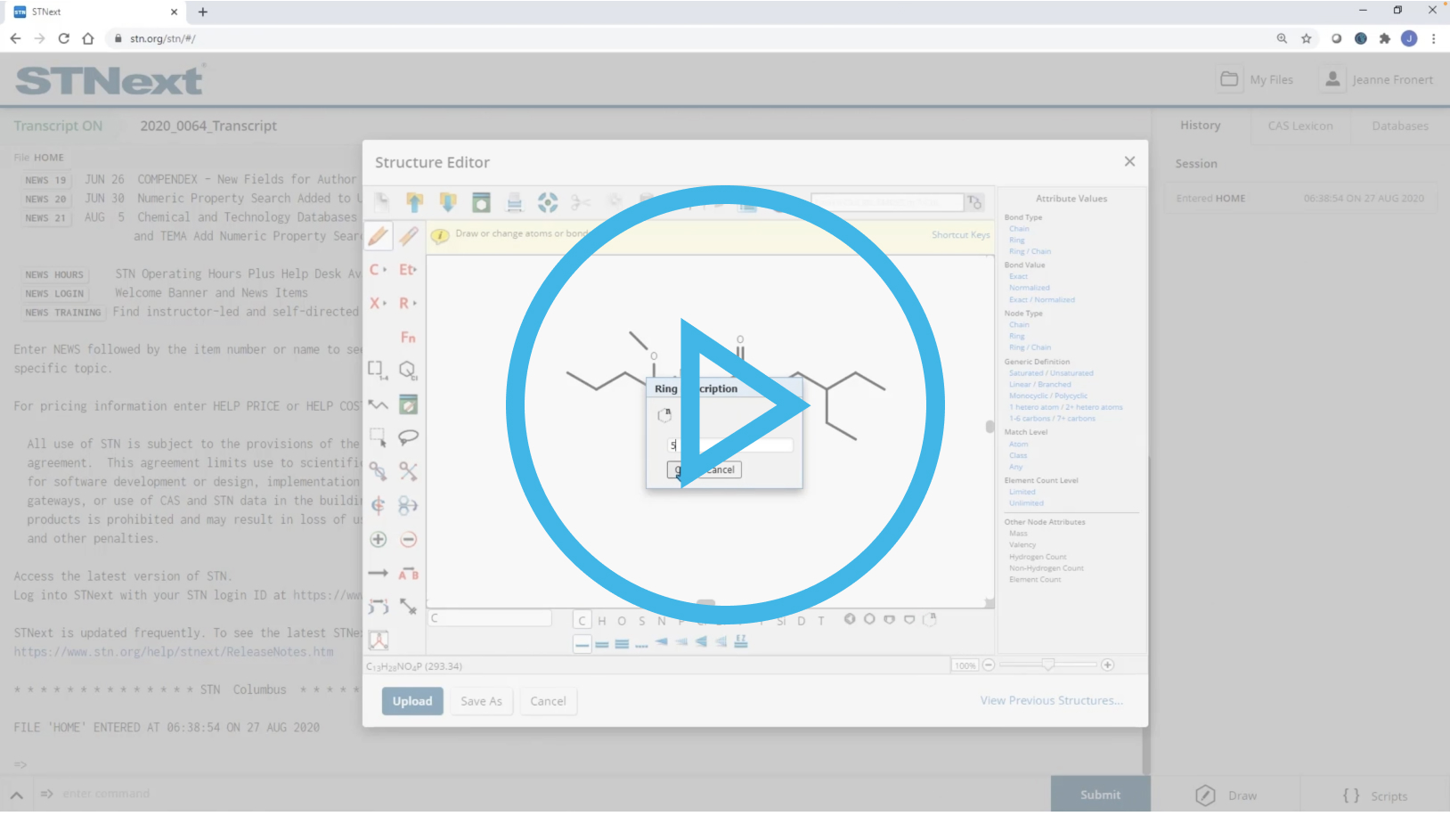Pick the O atom in element bar
The width and height of the screenshot is (1450, 816).
[622, 621]
